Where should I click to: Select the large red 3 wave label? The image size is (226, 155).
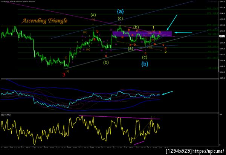(x=64, y=75)
